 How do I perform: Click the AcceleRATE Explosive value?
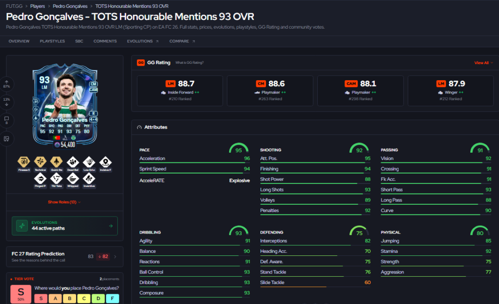click(239, 180)
